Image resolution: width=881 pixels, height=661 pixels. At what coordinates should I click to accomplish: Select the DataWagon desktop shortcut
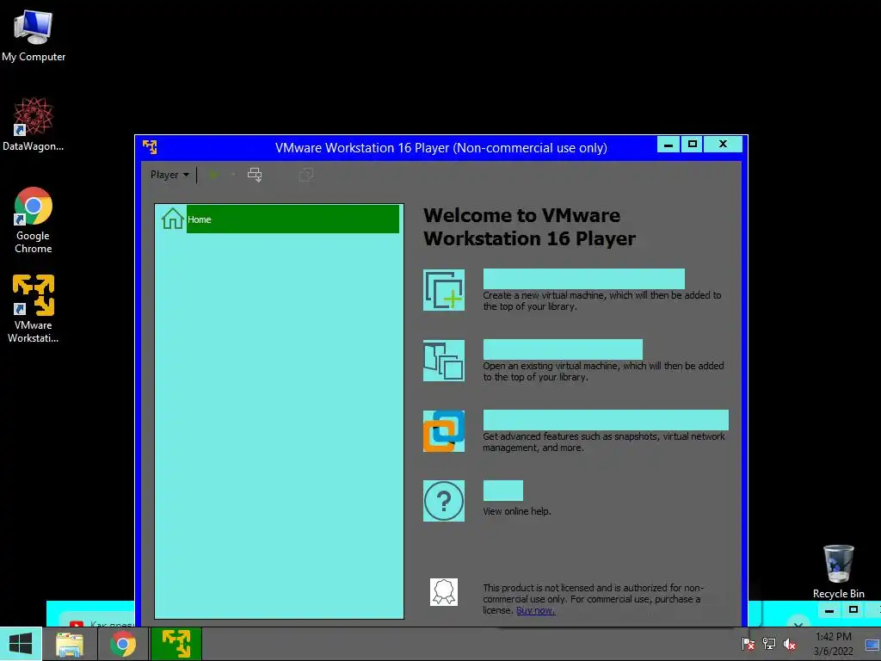coord(34,124)
